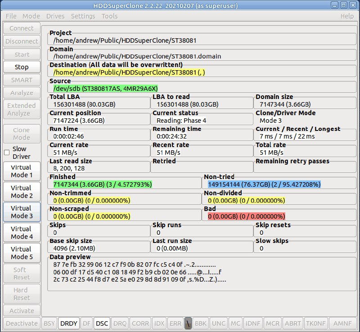
Task: Click the LBA to read value
Action: 187,104
